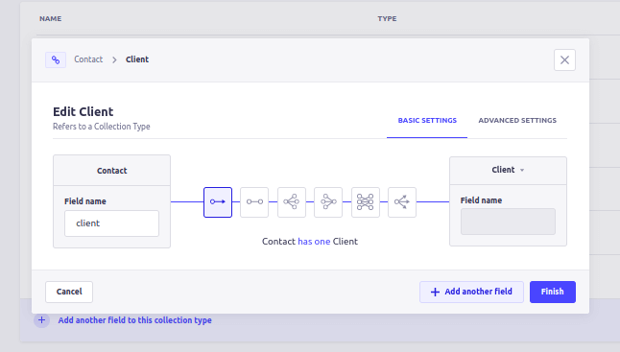Select the many-to-many relation icon
The width and height of the screenshot is (620, 352).
coord(366,202)
